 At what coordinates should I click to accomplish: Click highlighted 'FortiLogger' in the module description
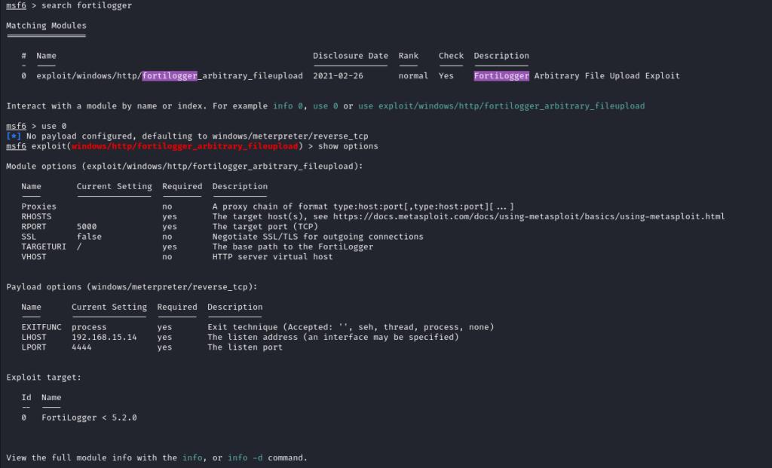coord(501,76)
